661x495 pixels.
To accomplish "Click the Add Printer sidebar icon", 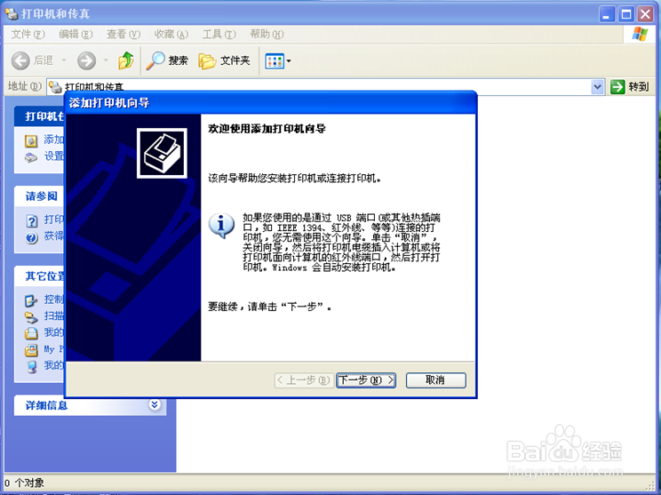I will 31,140.
